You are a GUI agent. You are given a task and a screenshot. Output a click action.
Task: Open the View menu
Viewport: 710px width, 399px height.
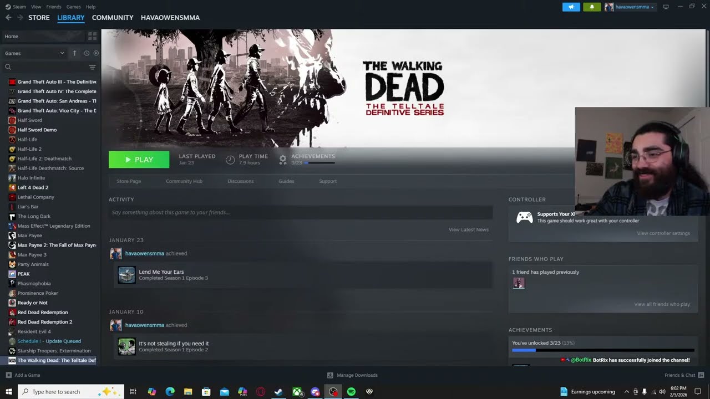tap(36, 7)
